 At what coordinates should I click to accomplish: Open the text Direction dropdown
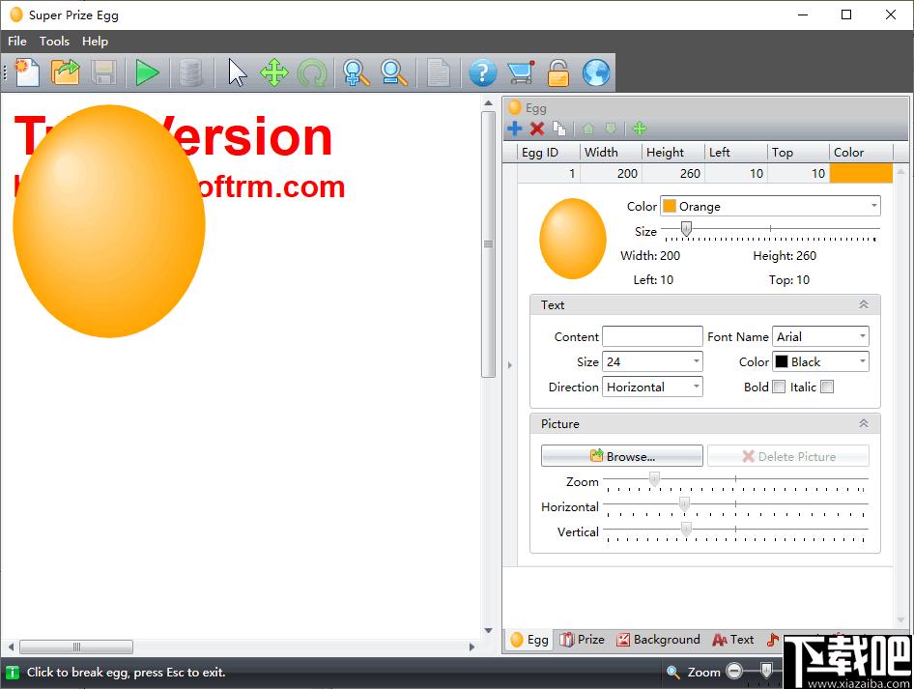[x=652, y=387]
